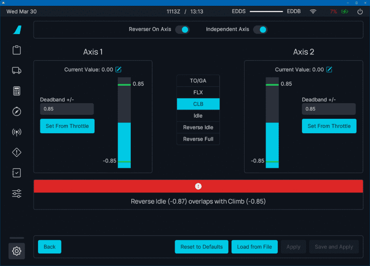
Task: Click Set From Throttle for Axis 1
Action: [67, 126]
